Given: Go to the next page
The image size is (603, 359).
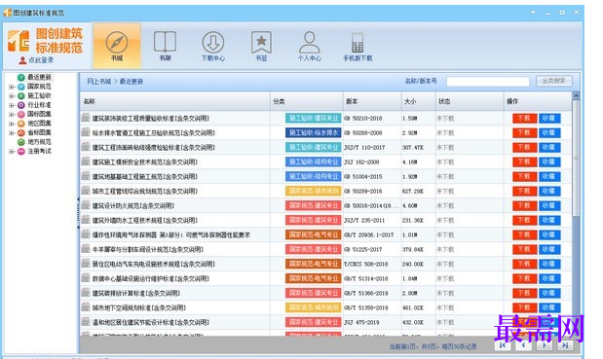Looking at the screenshot, I should 545,345.
